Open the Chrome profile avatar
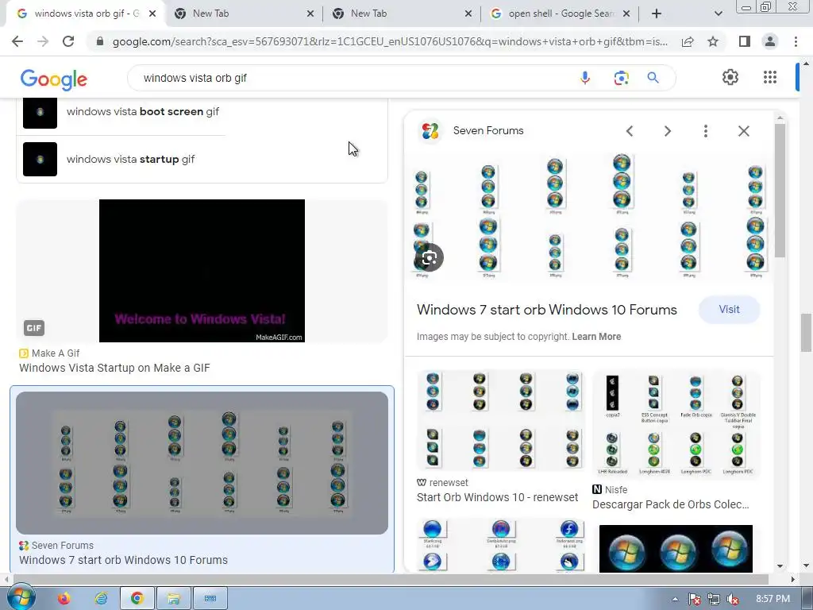This screenshot has width=813, height=610. pos(770,41)
